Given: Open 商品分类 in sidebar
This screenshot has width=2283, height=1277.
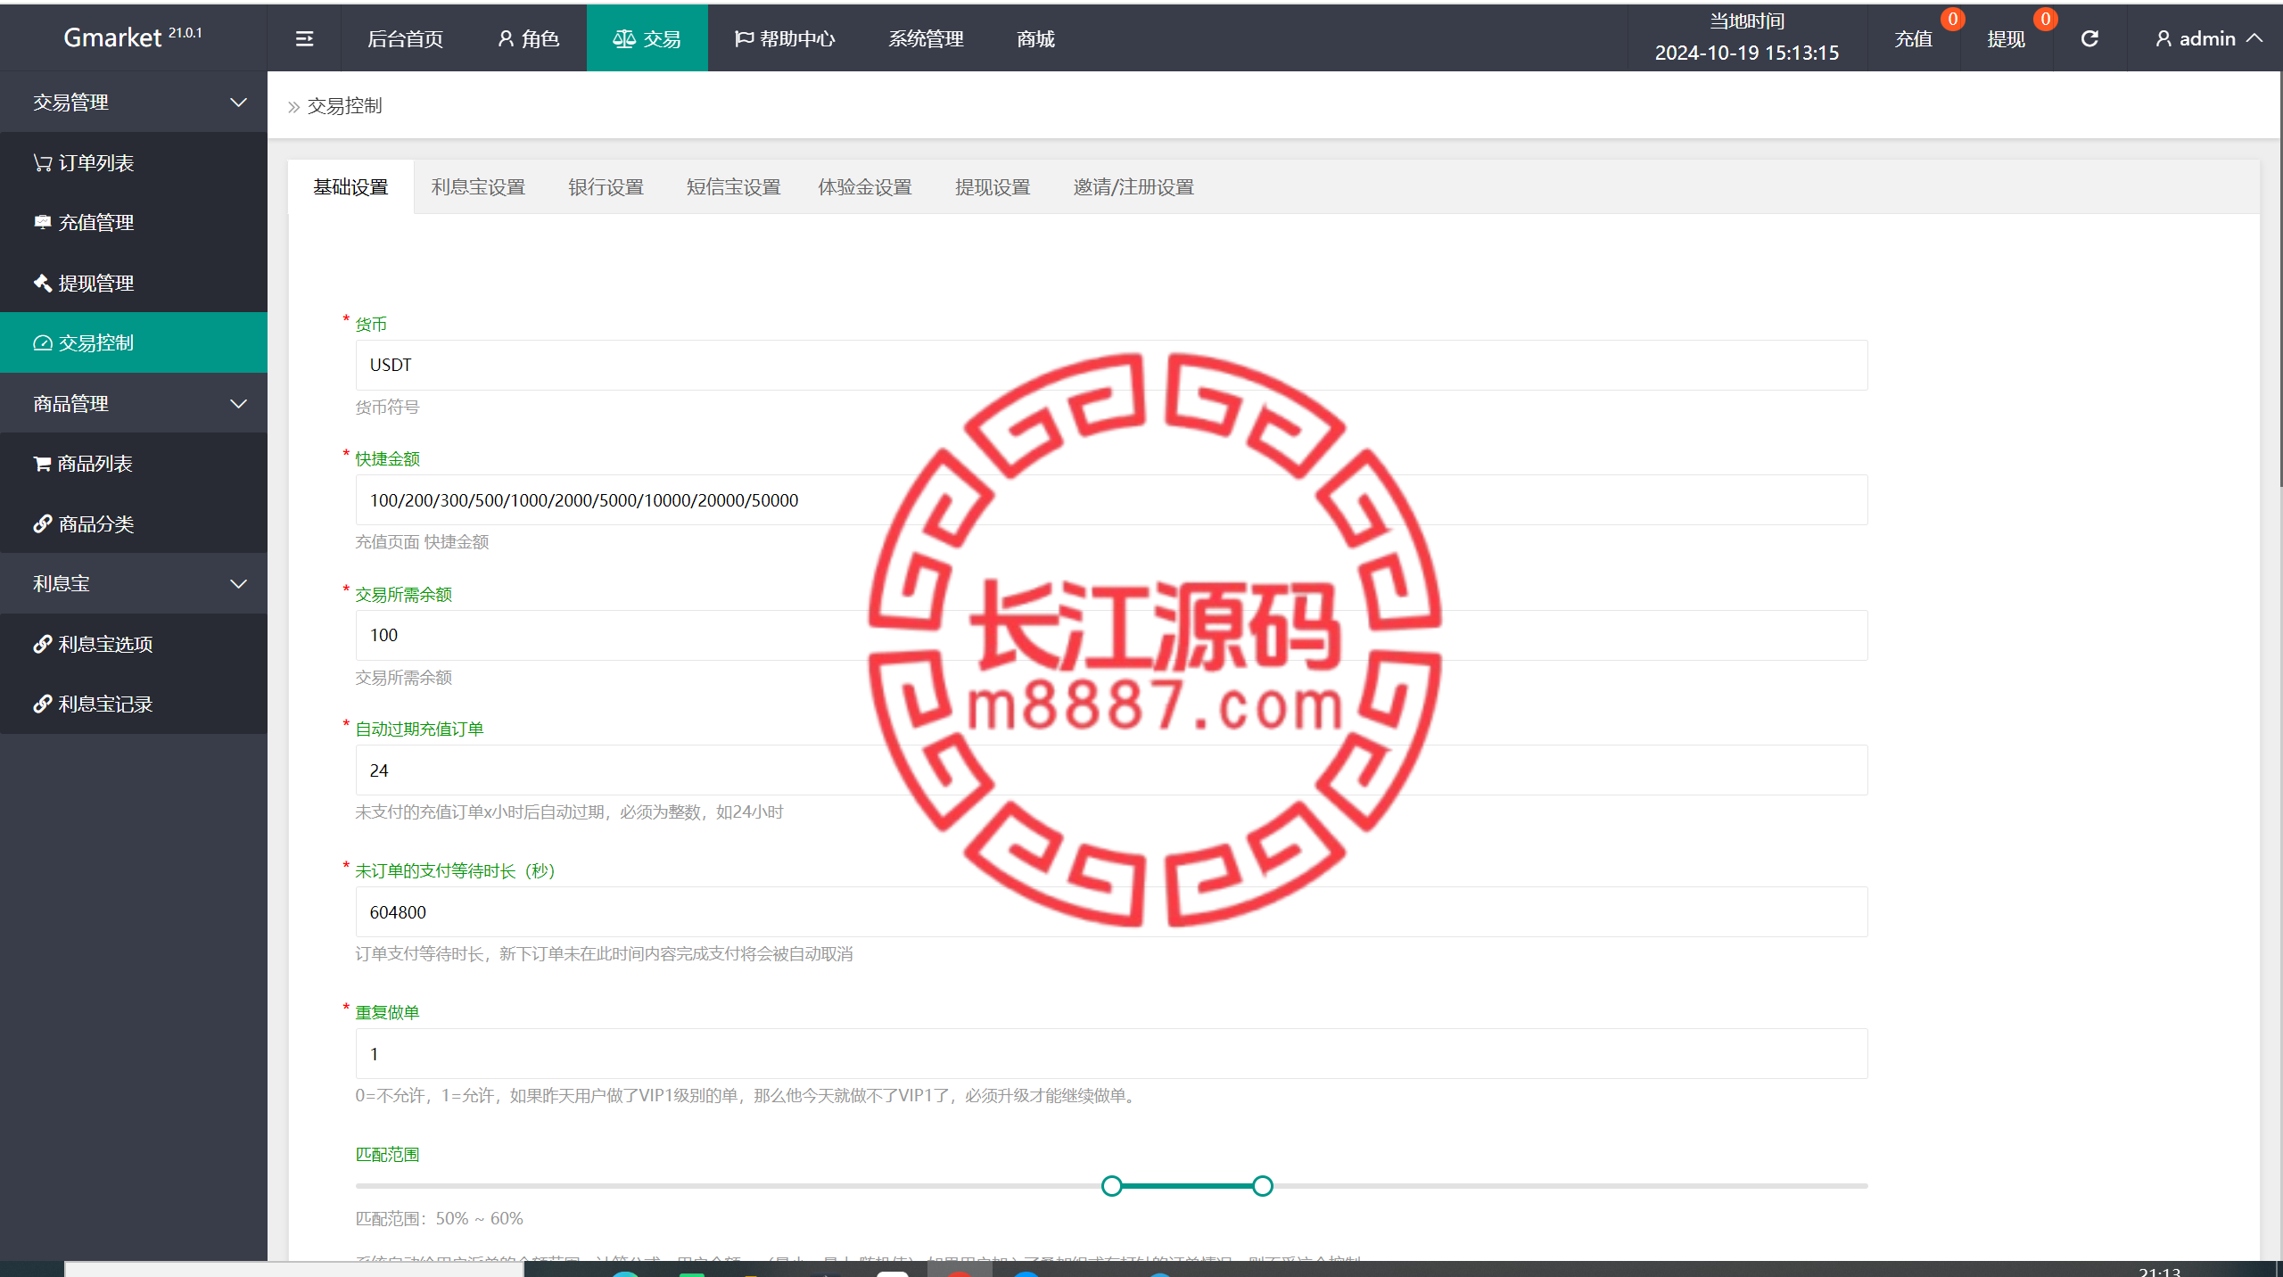Looking at the screenshot, I should point(134,524).
